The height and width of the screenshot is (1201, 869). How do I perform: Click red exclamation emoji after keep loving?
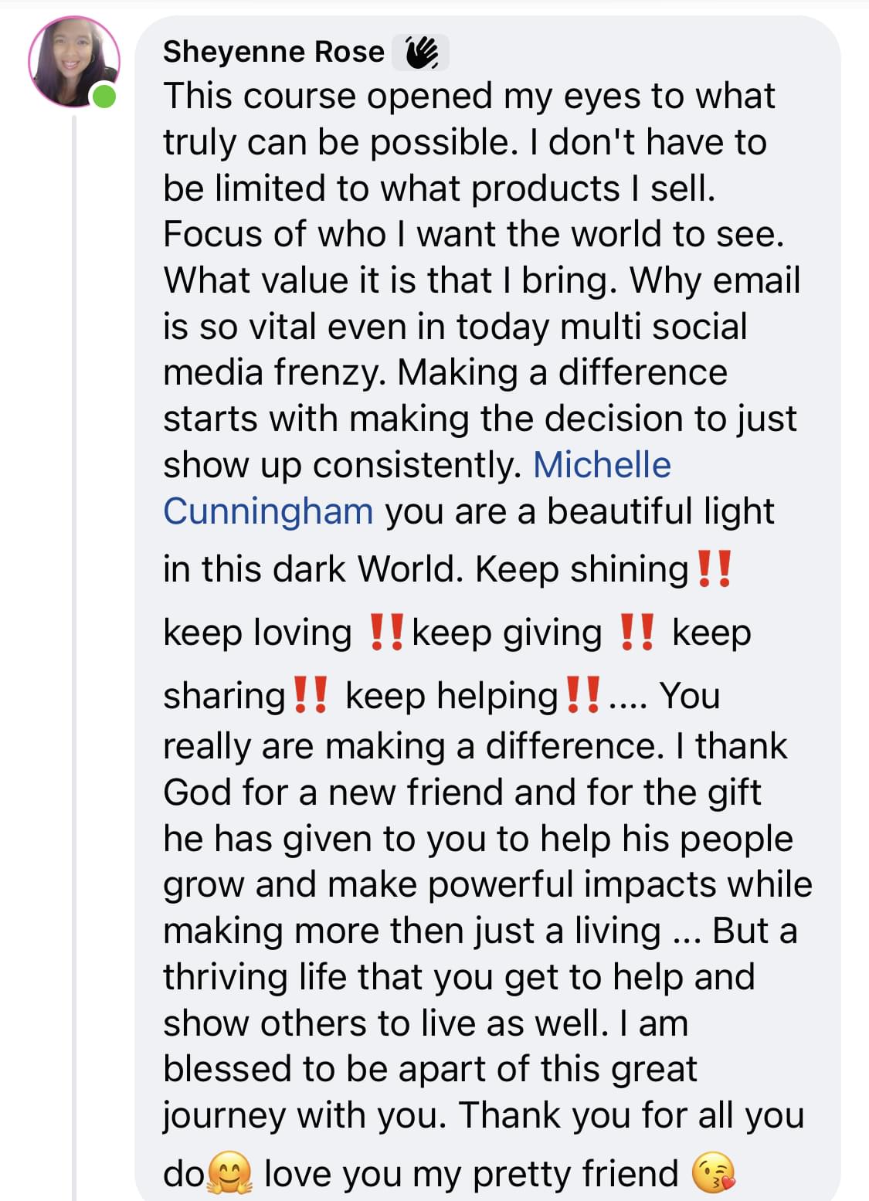386,632
